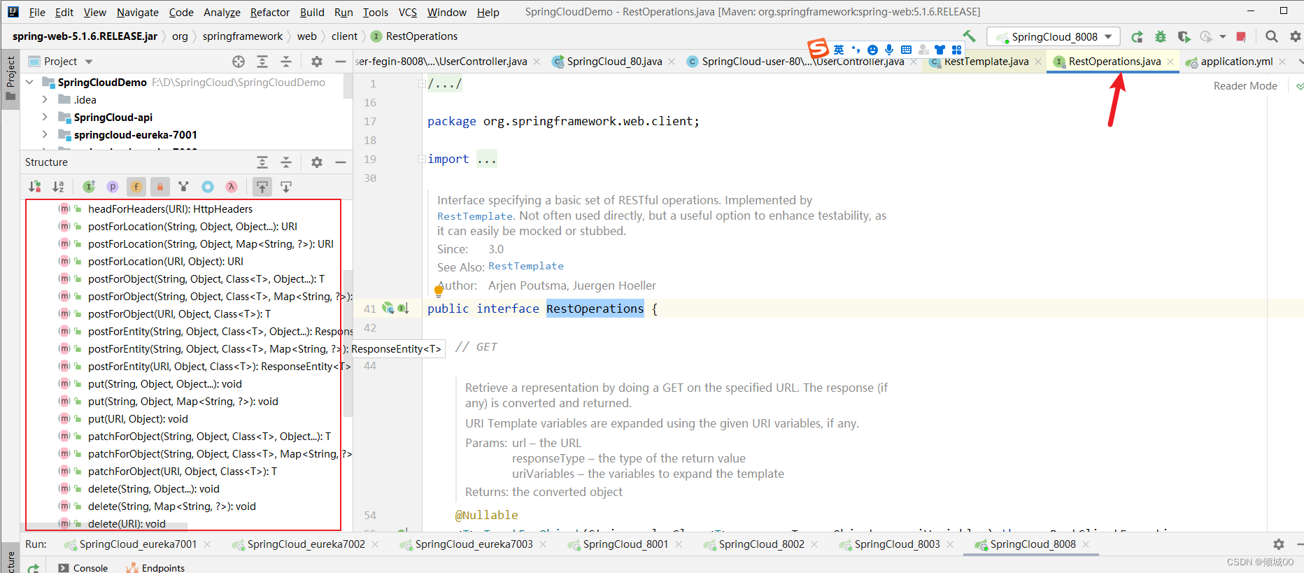Open SpringCloud_8008 run configuration dropdown
The width and height of the screenshot is (1304, 573).
coord(1054,36)
